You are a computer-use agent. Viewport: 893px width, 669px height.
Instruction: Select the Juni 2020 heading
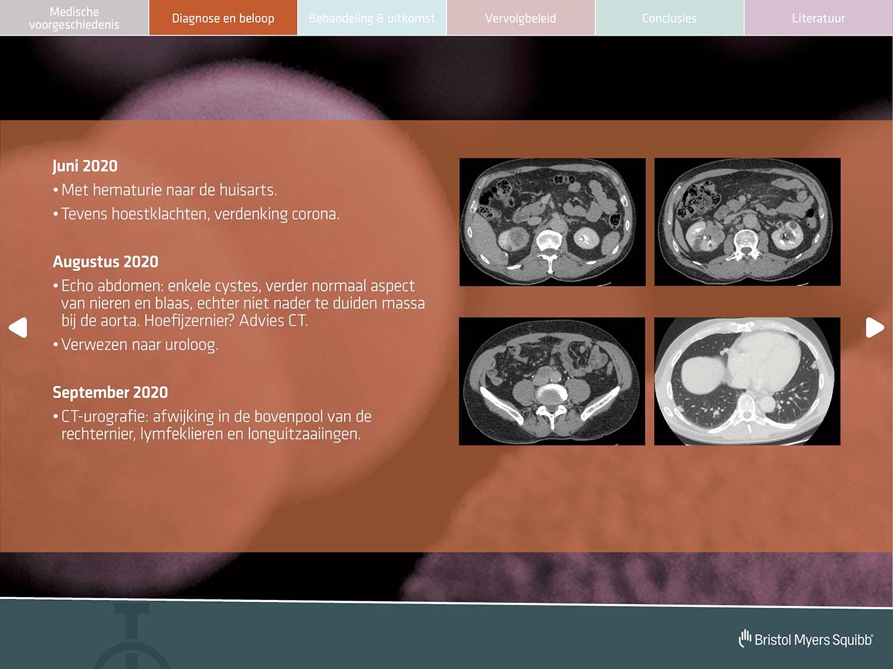point(85,166)
